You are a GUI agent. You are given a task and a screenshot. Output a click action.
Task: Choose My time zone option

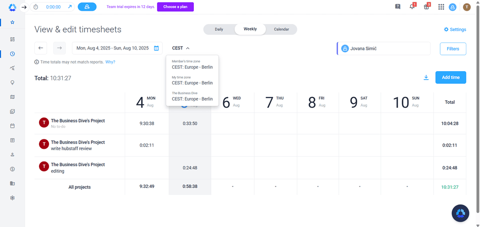(x=192, y=81)
